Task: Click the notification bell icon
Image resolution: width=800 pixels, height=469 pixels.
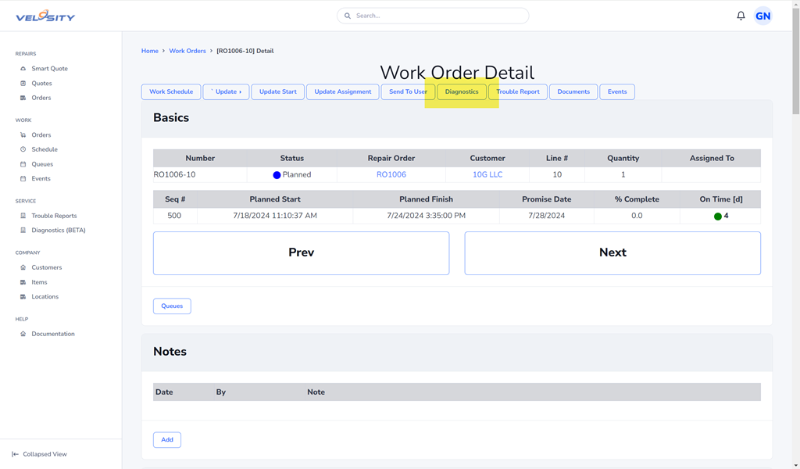Action: click(x=741, y=16)
